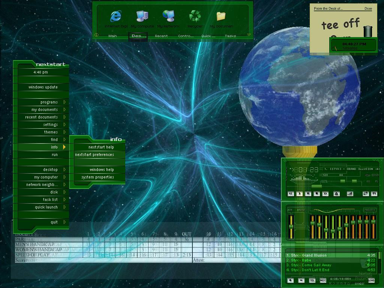
Task: Click the Winamp balance slider handle
Action: point(354,181)
